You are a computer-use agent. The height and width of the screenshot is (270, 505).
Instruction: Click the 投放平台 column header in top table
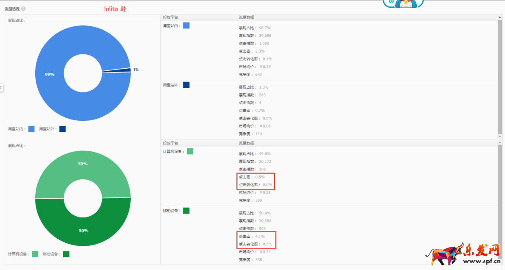[171, 17]
